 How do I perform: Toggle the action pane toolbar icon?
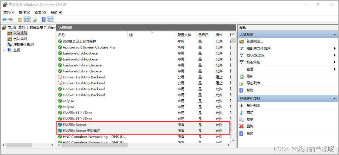pos(50,19)
